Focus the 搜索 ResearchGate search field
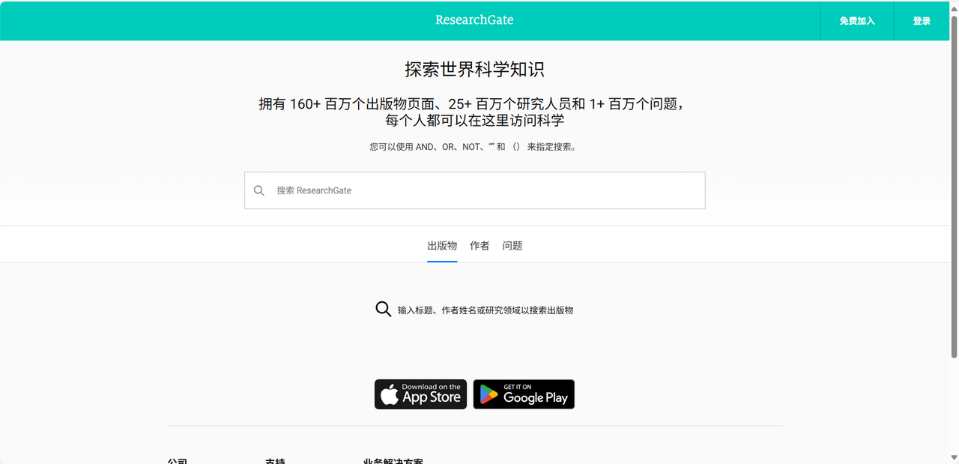 click(474, 190)
